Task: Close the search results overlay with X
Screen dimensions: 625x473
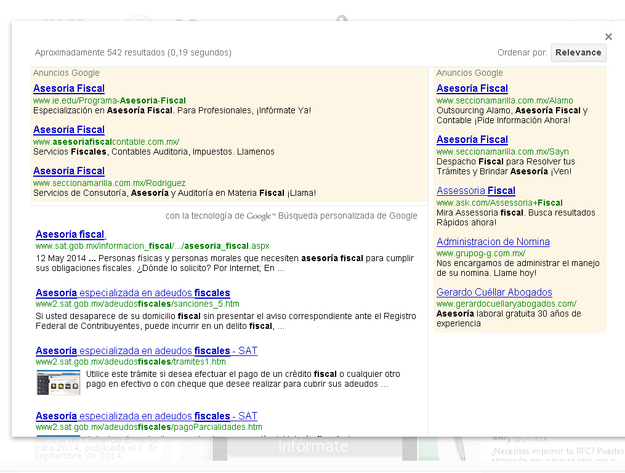Action: [x=608, y=37]
